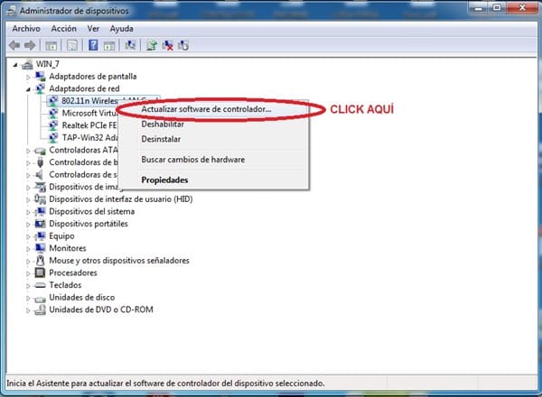Image resolution: width=542 pixels, height=397 pixels.
Task: Open Propiedades from context menu
Action: coord(213,180)
